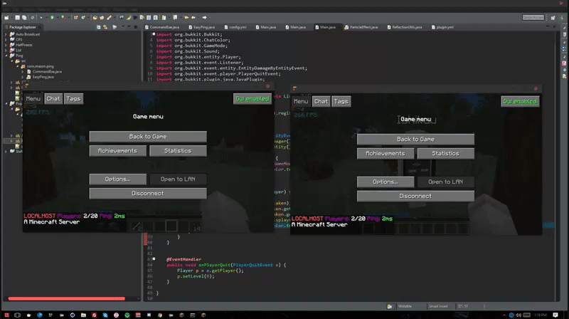Click the Open Type folder icon
The image size is (569, 319).
click(95, 17)
